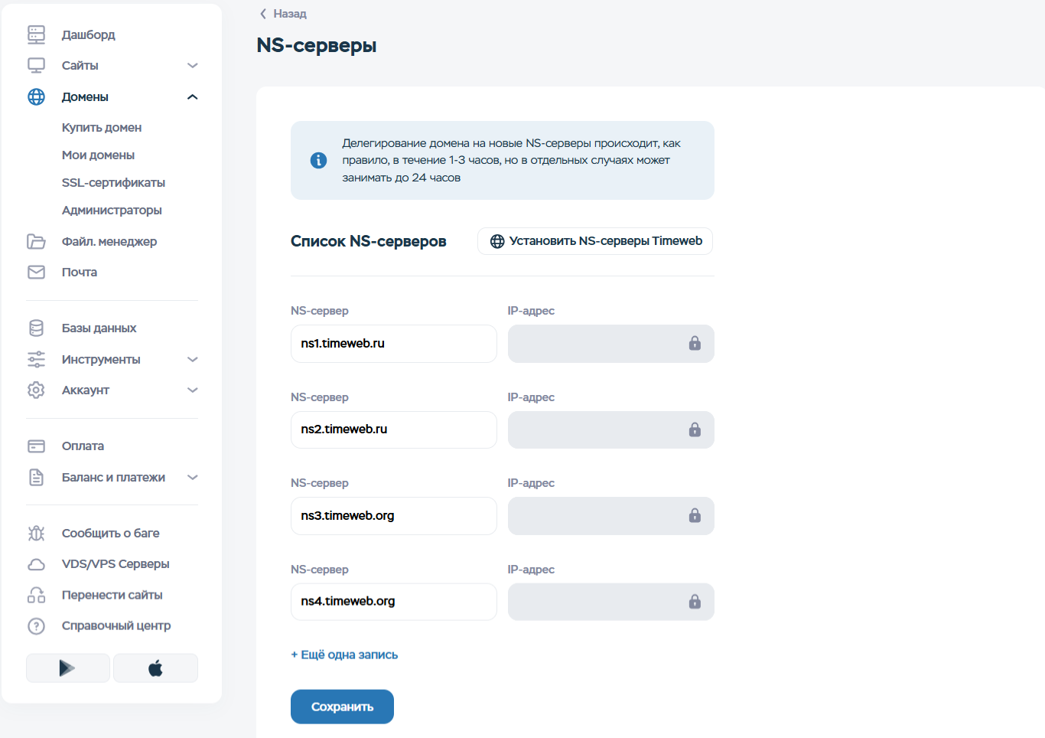Image resolution: width=1045 pixels, height=738 pixels.
Task: Click the Databases cylinder icon
Action: pos(36,328)
